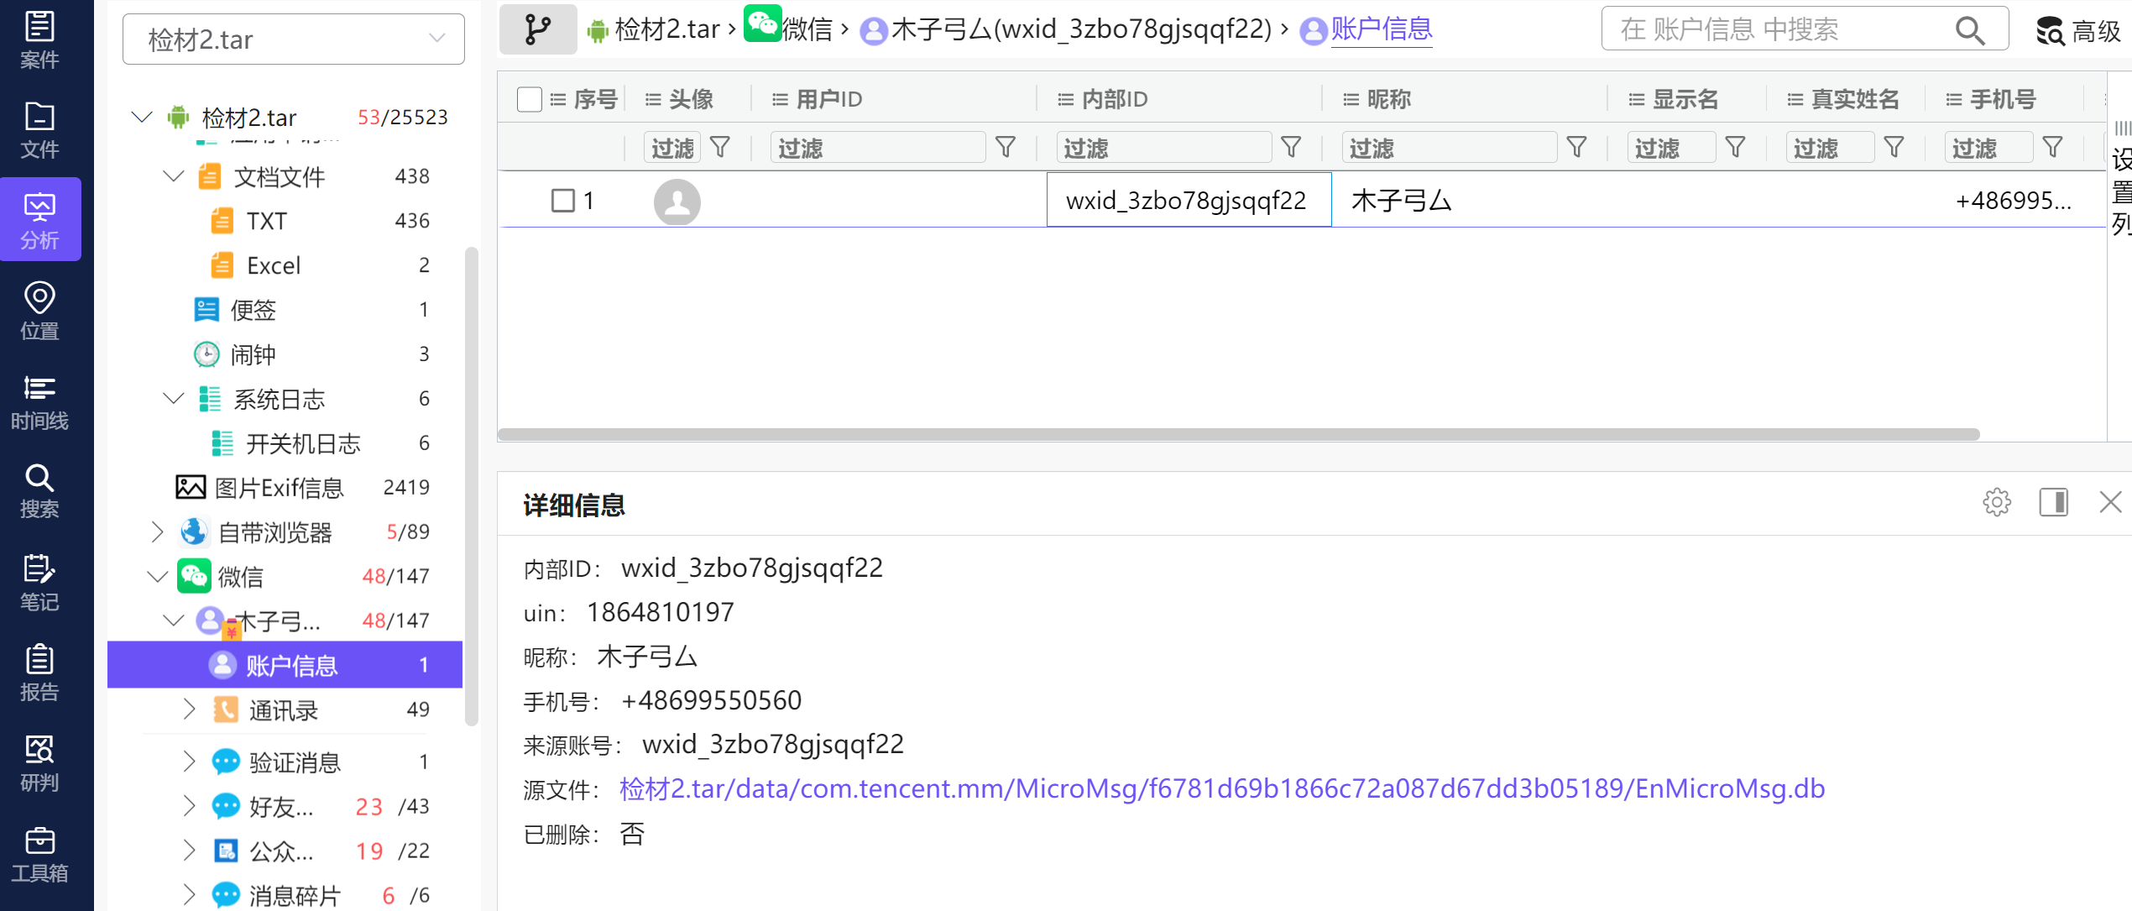Viewport: 2132px width, 911px height.
Task: Open the 检材2.tar evidence dropdown
Action: point(293,39)
